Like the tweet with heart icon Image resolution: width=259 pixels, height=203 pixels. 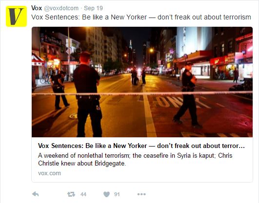point(106,194)
